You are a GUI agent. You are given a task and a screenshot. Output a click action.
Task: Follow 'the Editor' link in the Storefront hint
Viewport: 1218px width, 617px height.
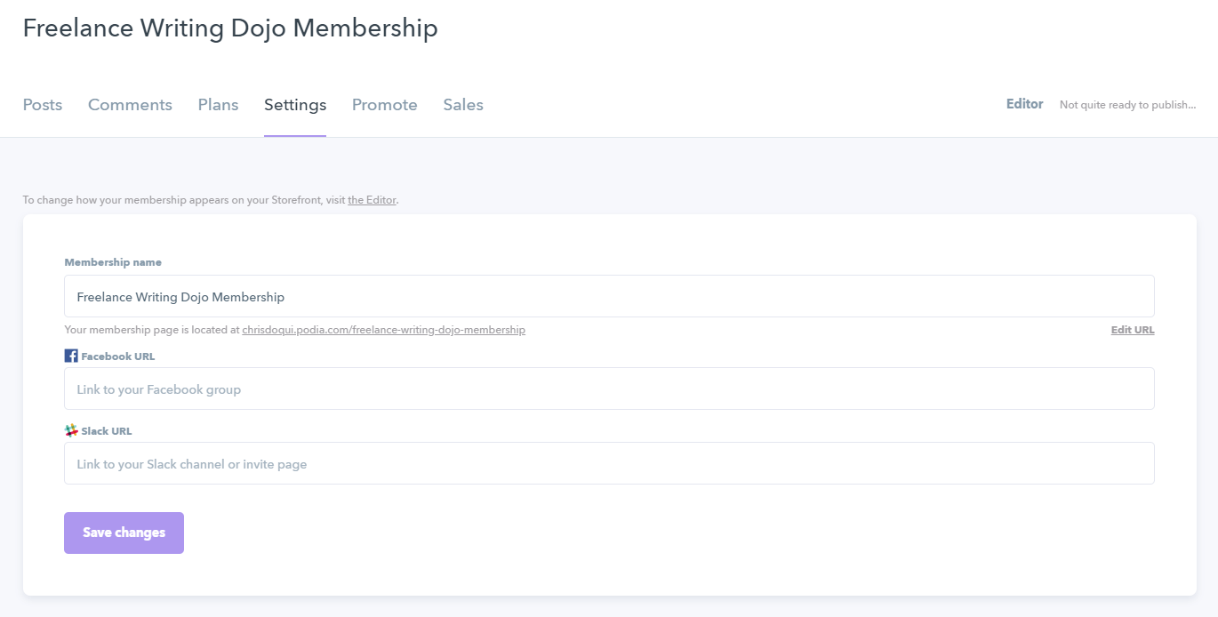pos(372,200)
